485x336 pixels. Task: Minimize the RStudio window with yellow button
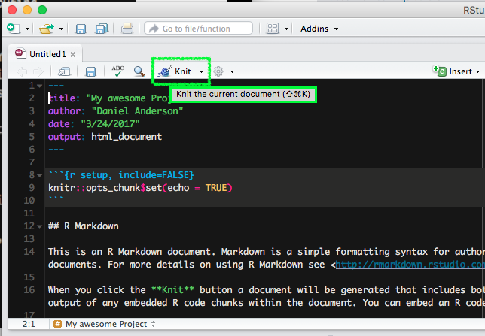coord(27,10)
